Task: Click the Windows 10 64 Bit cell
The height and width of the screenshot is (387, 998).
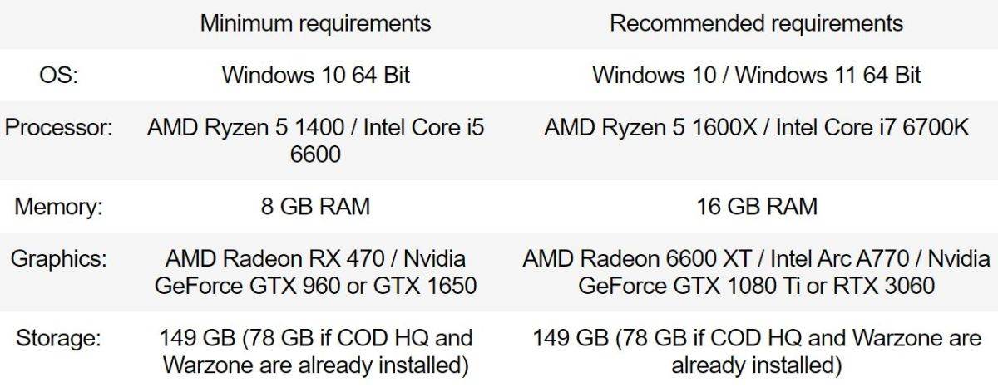Action: [x=315, y=75]
